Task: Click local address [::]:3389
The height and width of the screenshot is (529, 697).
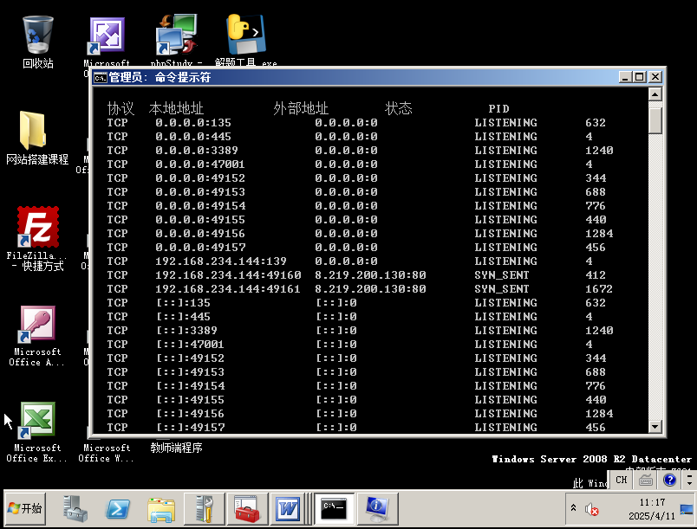Action: coord(187,331)
